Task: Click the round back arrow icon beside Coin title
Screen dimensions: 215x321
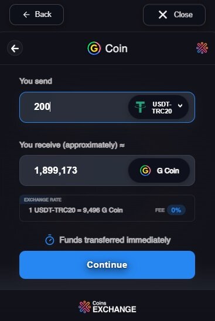Action: point(15,49)
